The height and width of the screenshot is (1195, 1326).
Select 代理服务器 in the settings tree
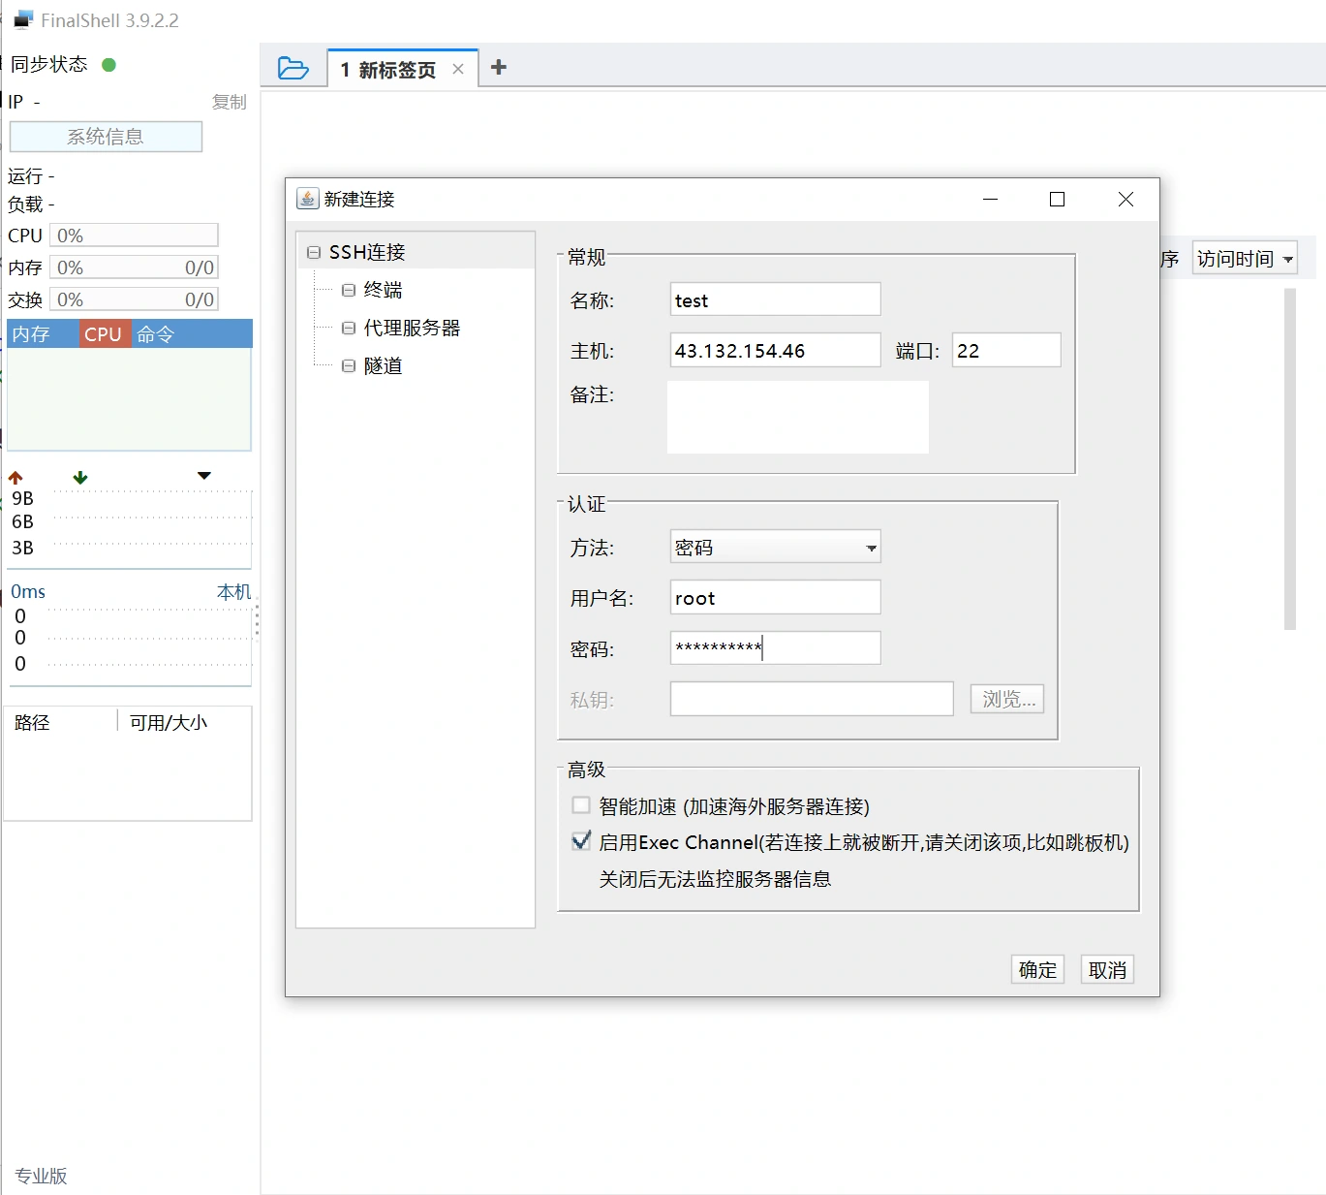click(411, 328)
